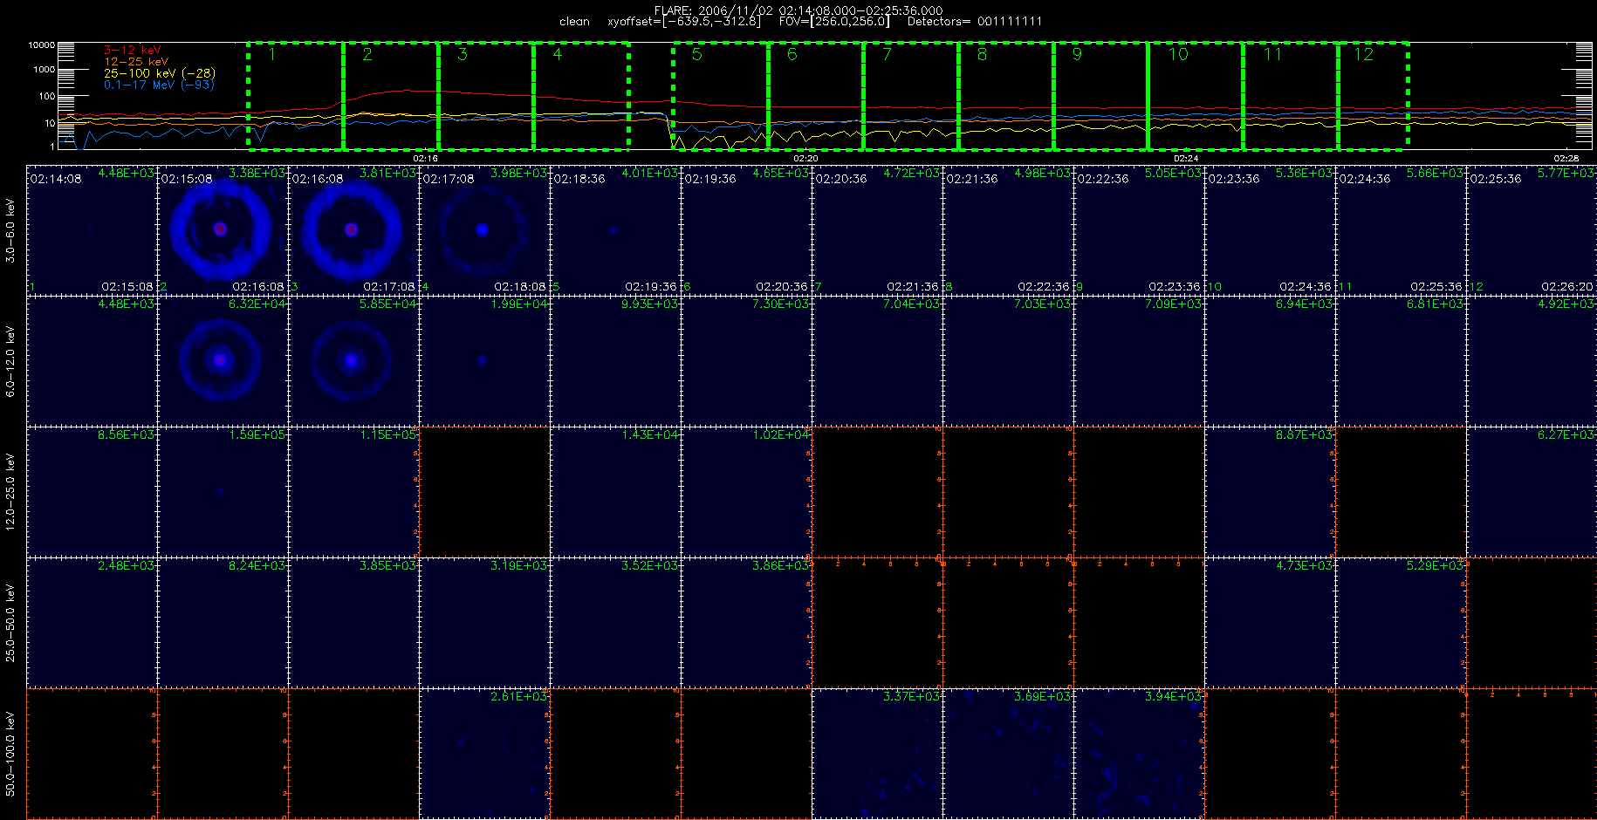The image size is (1597, 820).
Task: Click the 6.27E+03 count value
Action: click(x=1566, y=435)
